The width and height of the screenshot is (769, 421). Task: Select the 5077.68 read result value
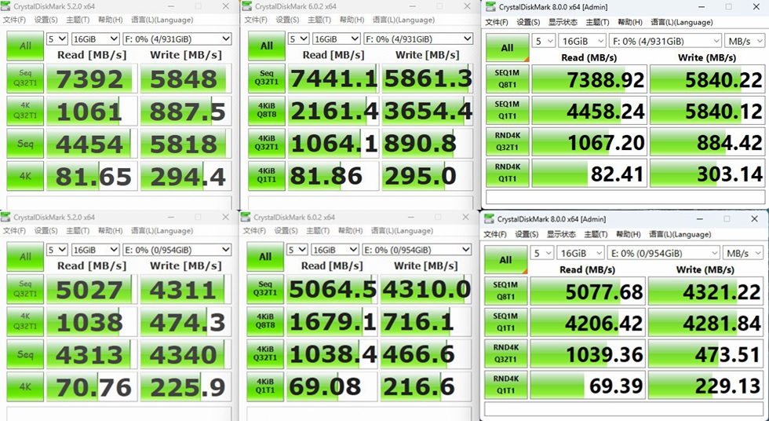(588, 291)
